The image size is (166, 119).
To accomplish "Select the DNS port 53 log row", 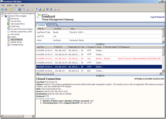I will [99, 71].
